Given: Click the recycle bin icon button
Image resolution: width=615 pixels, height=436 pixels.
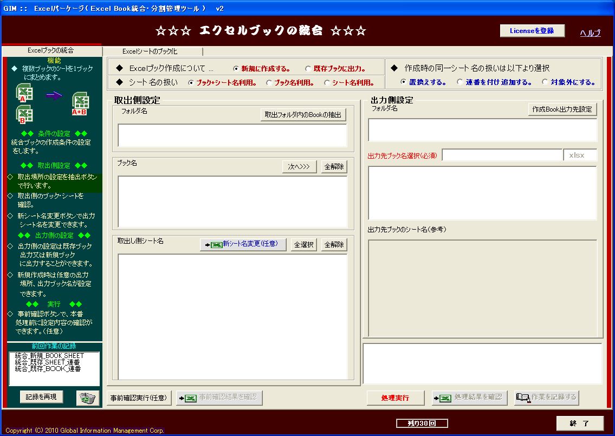Looking at the screenshot, I should coord(87,398).
